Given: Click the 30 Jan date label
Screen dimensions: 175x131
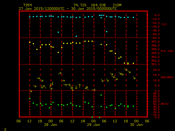Looking at the screenshot, I should pyautogui.click(x=136, y=125).
